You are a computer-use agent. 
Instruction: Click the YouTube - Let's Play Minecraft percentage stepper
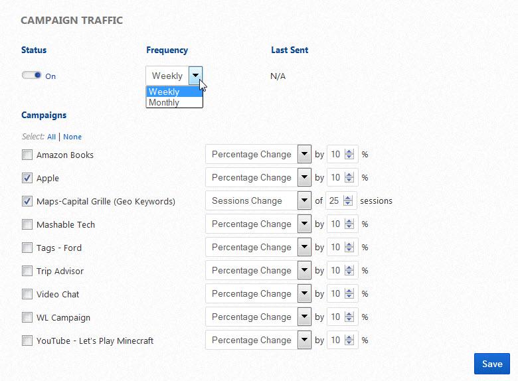[349, 341]
